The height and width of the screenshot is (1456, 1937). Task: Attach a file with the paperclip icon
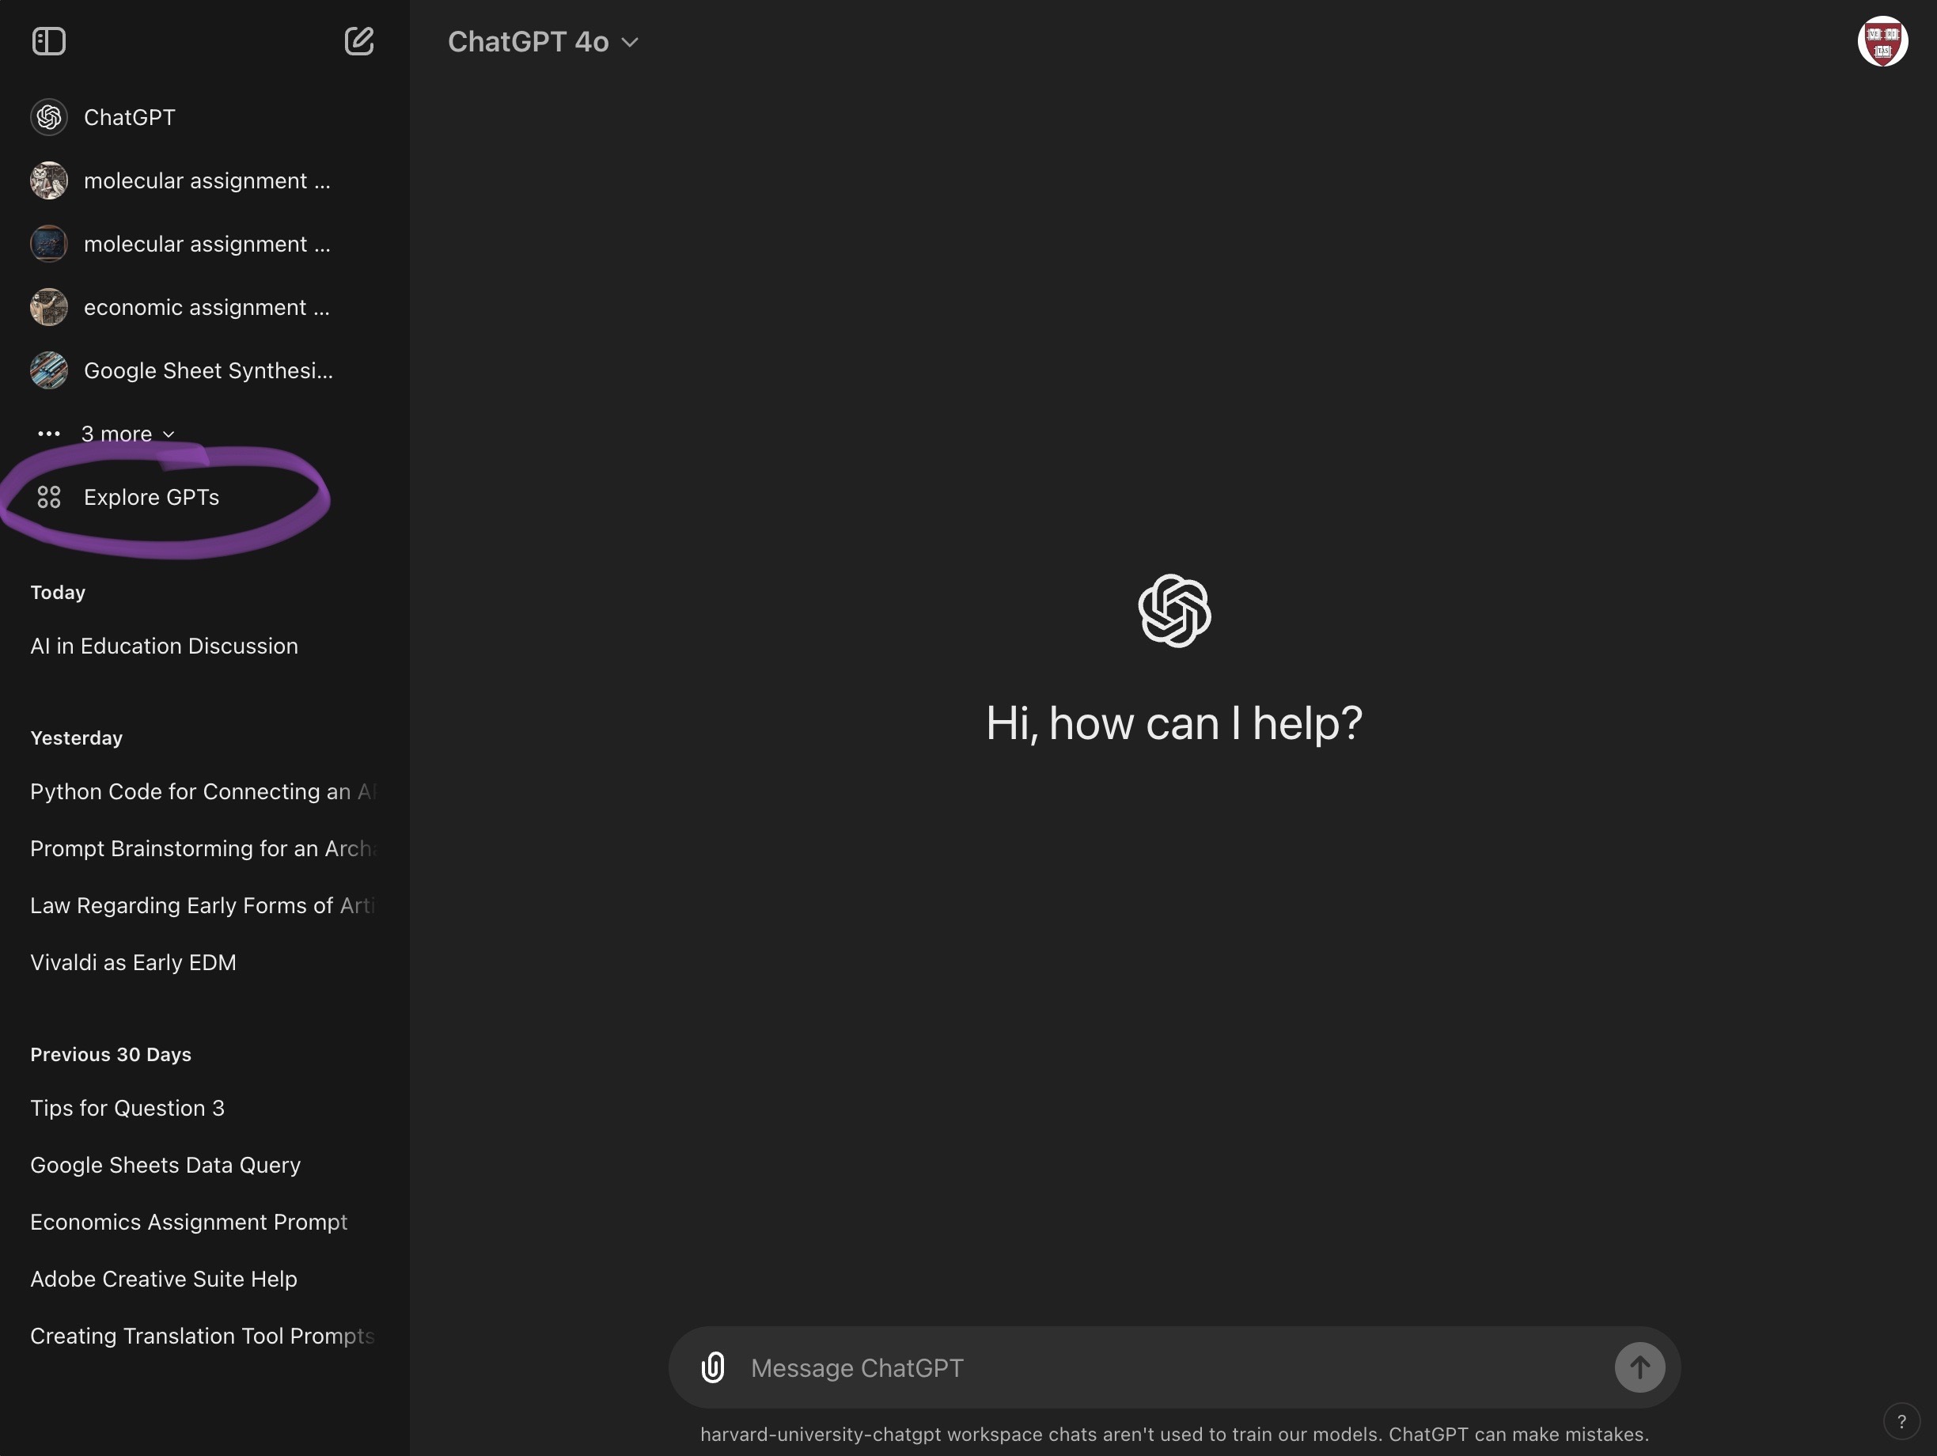[x=713, y=1367]
